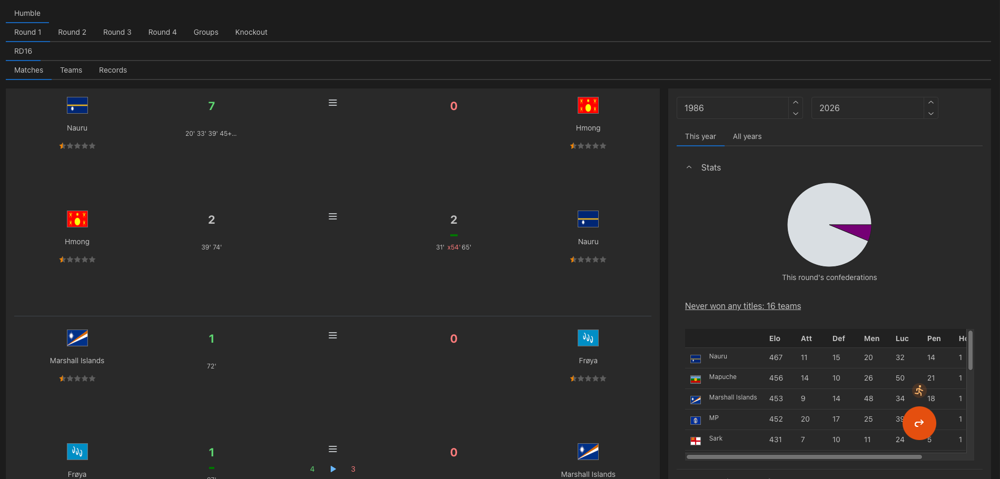The image size is (1000, 479).
Task: Select the RD16 tab
Action: tap(23, 51)
